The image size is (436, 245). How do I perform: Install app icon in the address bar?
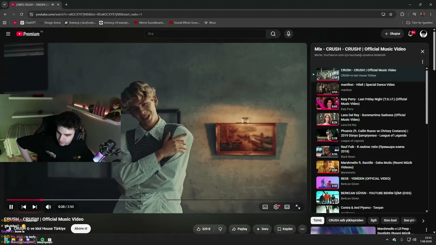(383, 14)
